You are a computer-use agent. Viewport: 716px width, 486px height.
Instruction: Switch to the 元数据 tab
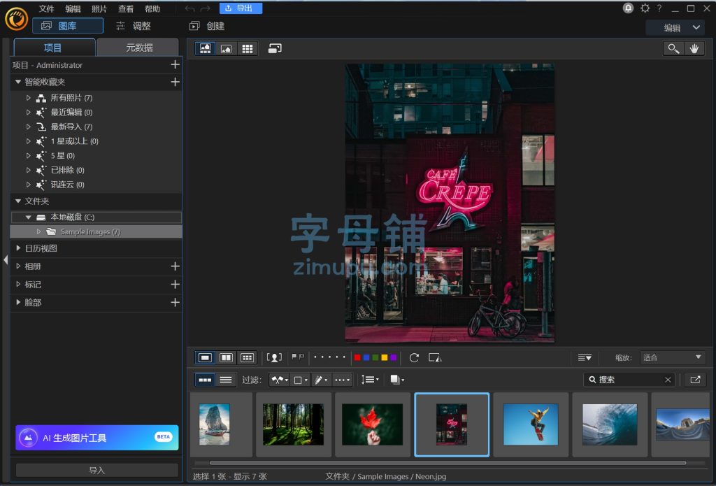138,48
